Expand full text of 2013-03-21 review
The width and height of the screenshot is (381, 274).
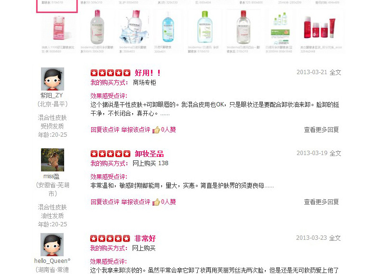(335, 72)
